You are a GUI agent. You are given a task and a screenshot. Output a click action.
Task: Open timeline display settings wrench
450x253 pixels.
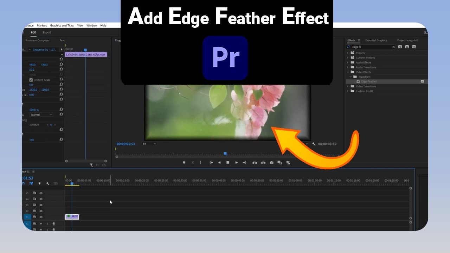47,183
